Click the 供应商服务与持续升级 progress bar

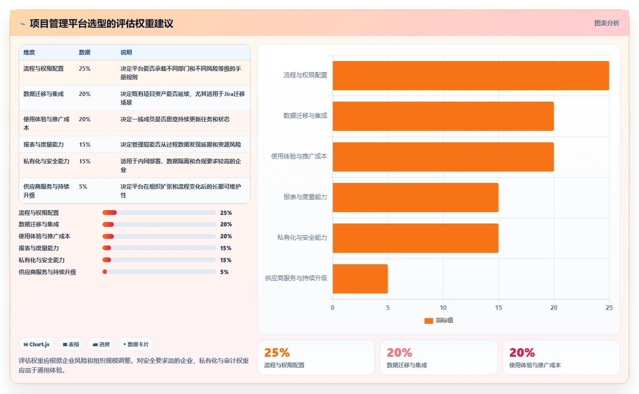[x=159, y=272]
